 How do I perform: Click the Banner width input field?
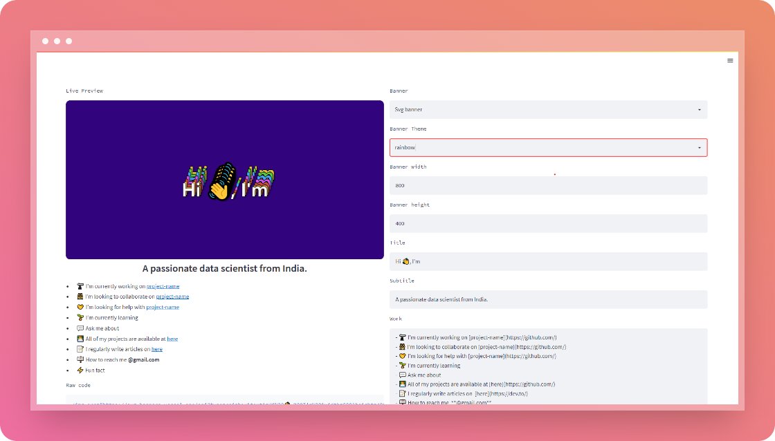pos(548,186)
